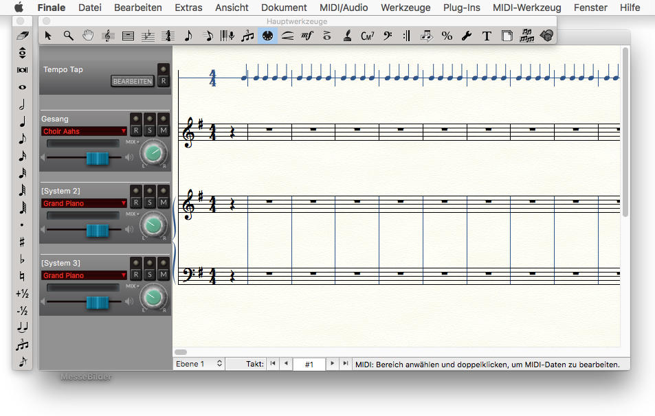Select the Repeat tool
The height and width of the screenshot is (416, 655).
[x=407, y=36]
